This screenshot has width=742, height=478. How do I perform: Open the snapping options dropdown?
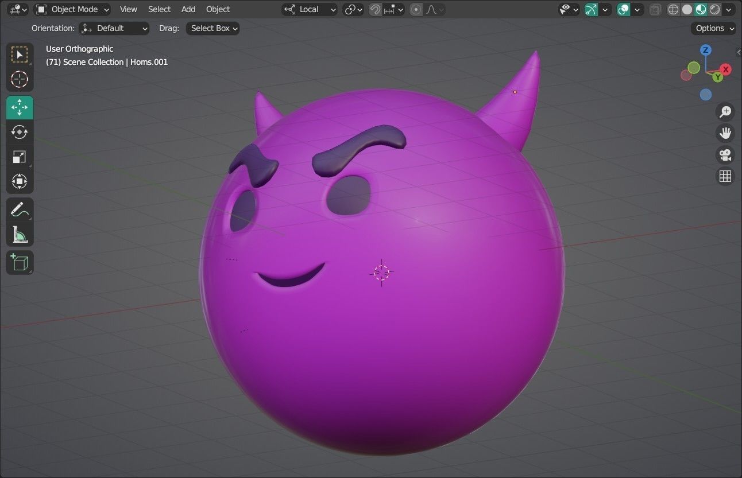[x=393, y=9]
